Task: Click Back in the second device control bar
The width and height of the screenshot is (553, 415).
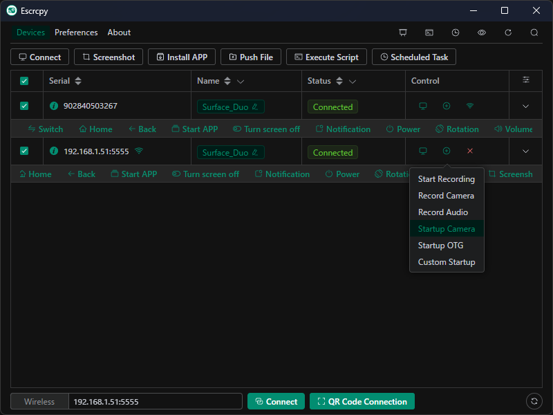Action: pyautogui.click(x=82, y=174)
